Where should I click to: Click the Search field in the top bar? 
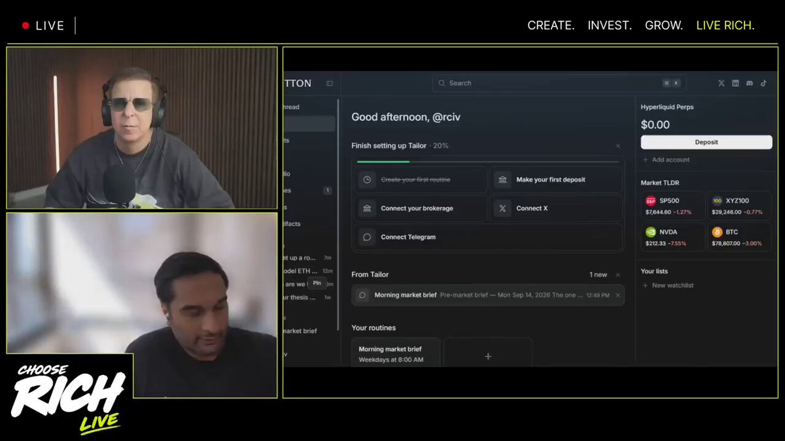(x=559, y=84)
